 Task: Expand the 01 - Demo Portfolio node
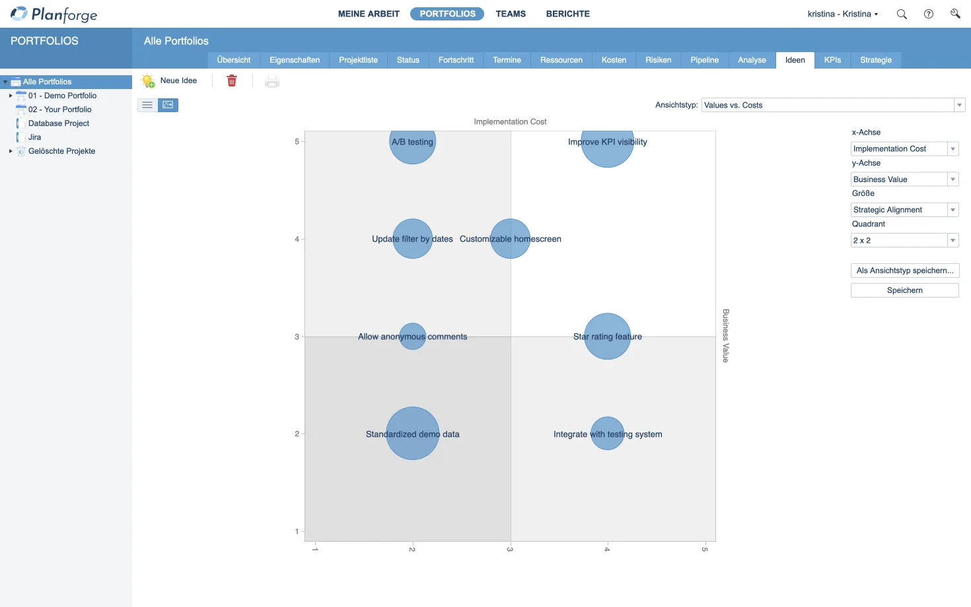pos(9,95)
